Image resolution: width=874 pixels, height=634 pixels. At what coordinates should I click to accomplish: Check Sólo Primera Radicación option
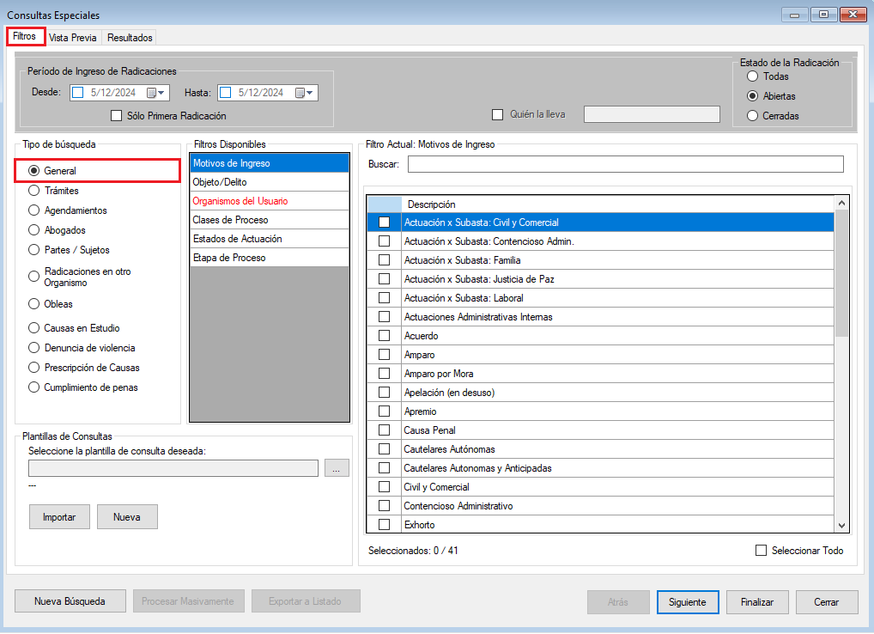tap(117, 116)
